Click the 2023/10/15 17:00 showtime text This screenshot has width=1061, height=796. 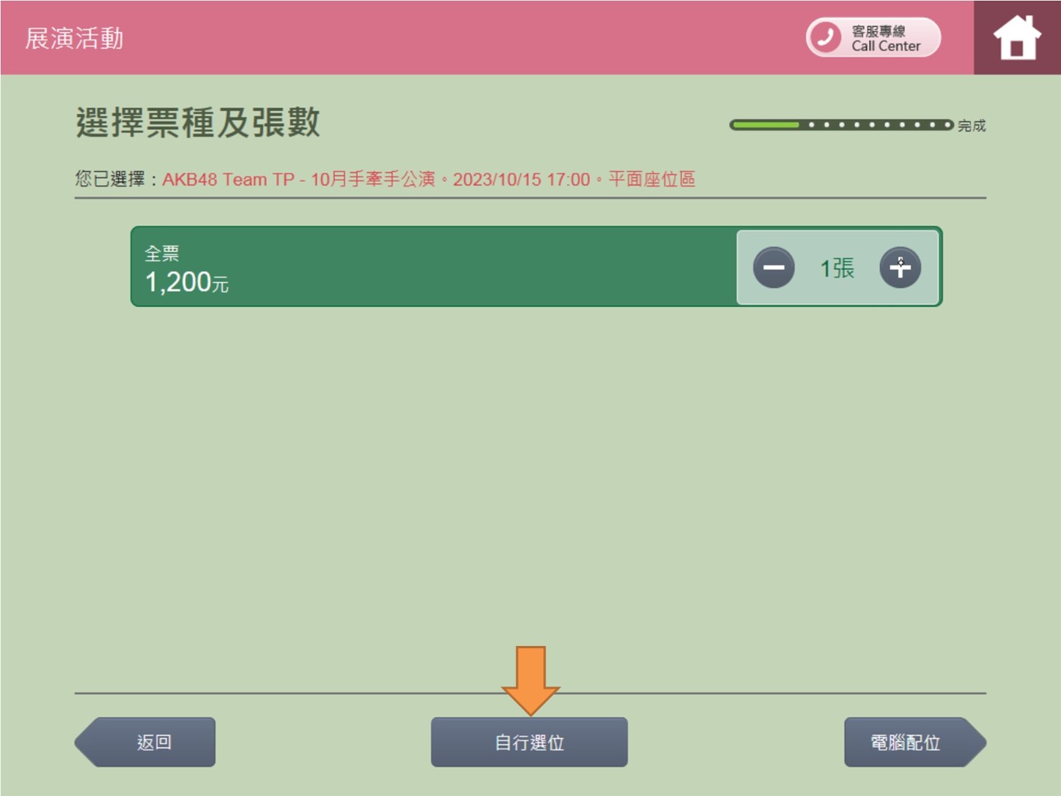(x=522, y=180)
